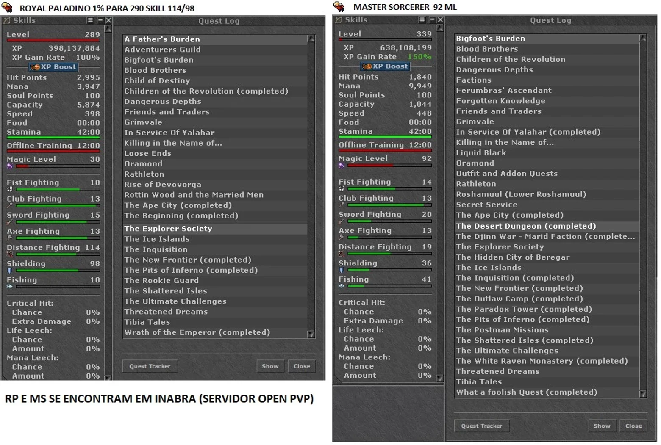
Task: Click the Fist Fighting icon in the left Skills panel
Action: point(10,189)
